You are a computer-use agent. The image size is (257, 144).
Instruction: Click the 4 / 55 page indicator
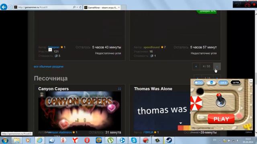[x=206, y=66]
